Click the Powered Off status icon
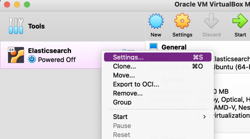Image resolution: width=250 pixels, height=139 pixels. pyautogui.click(x=32, y=59)
